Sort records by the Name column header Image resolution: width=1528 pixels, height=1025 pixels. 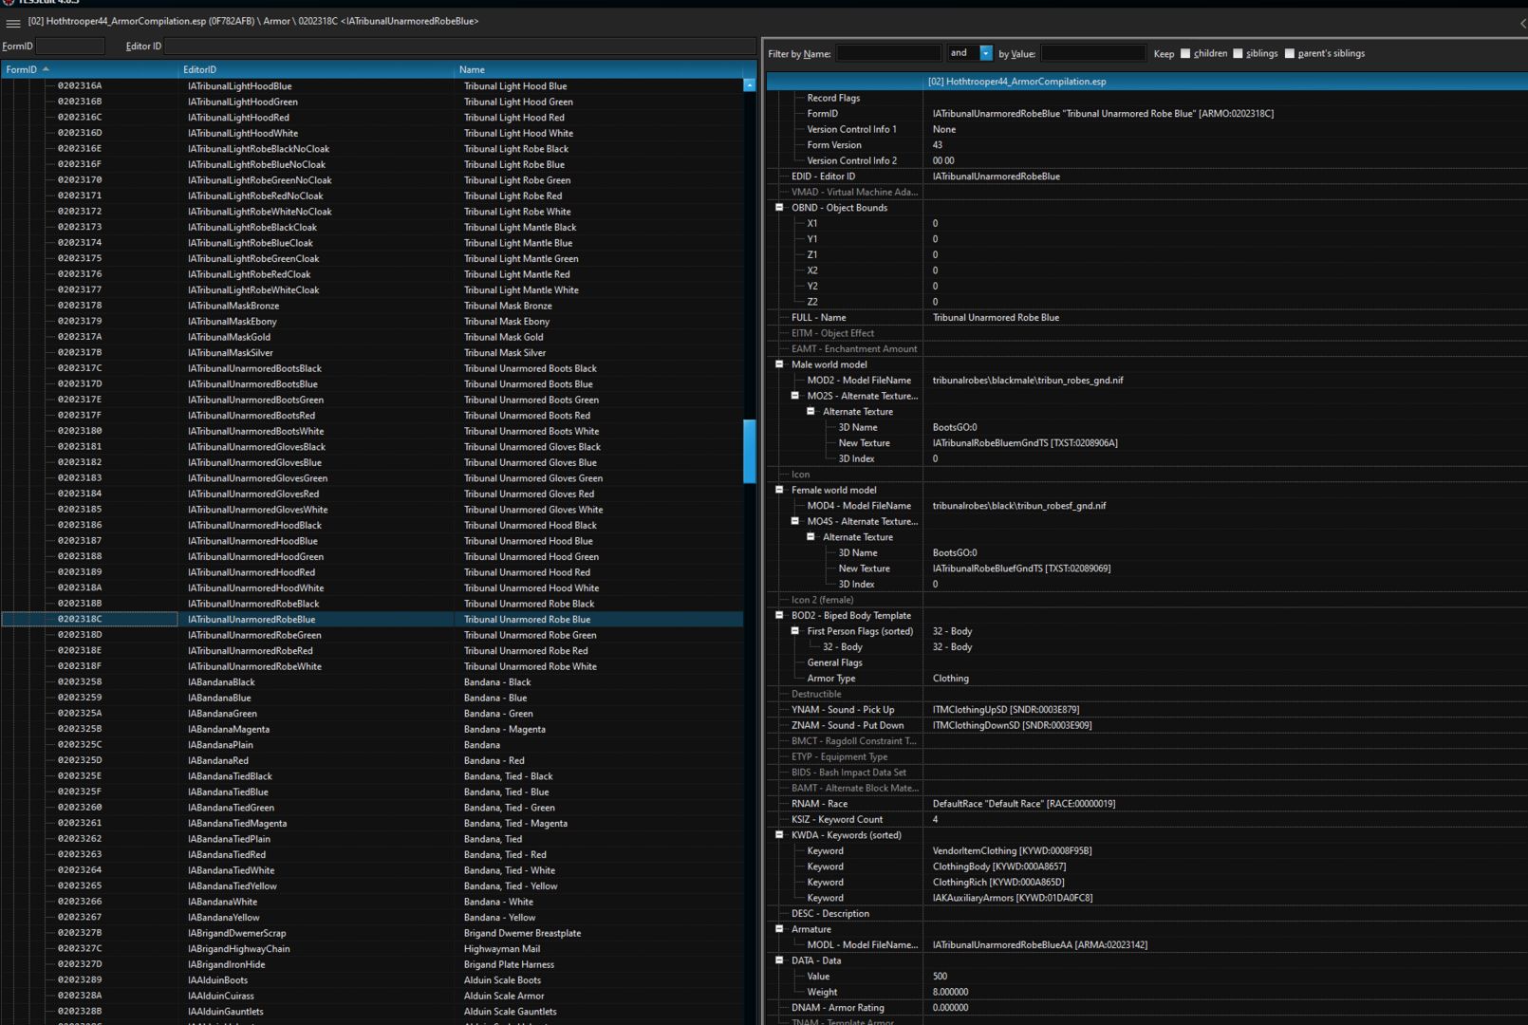598,69
